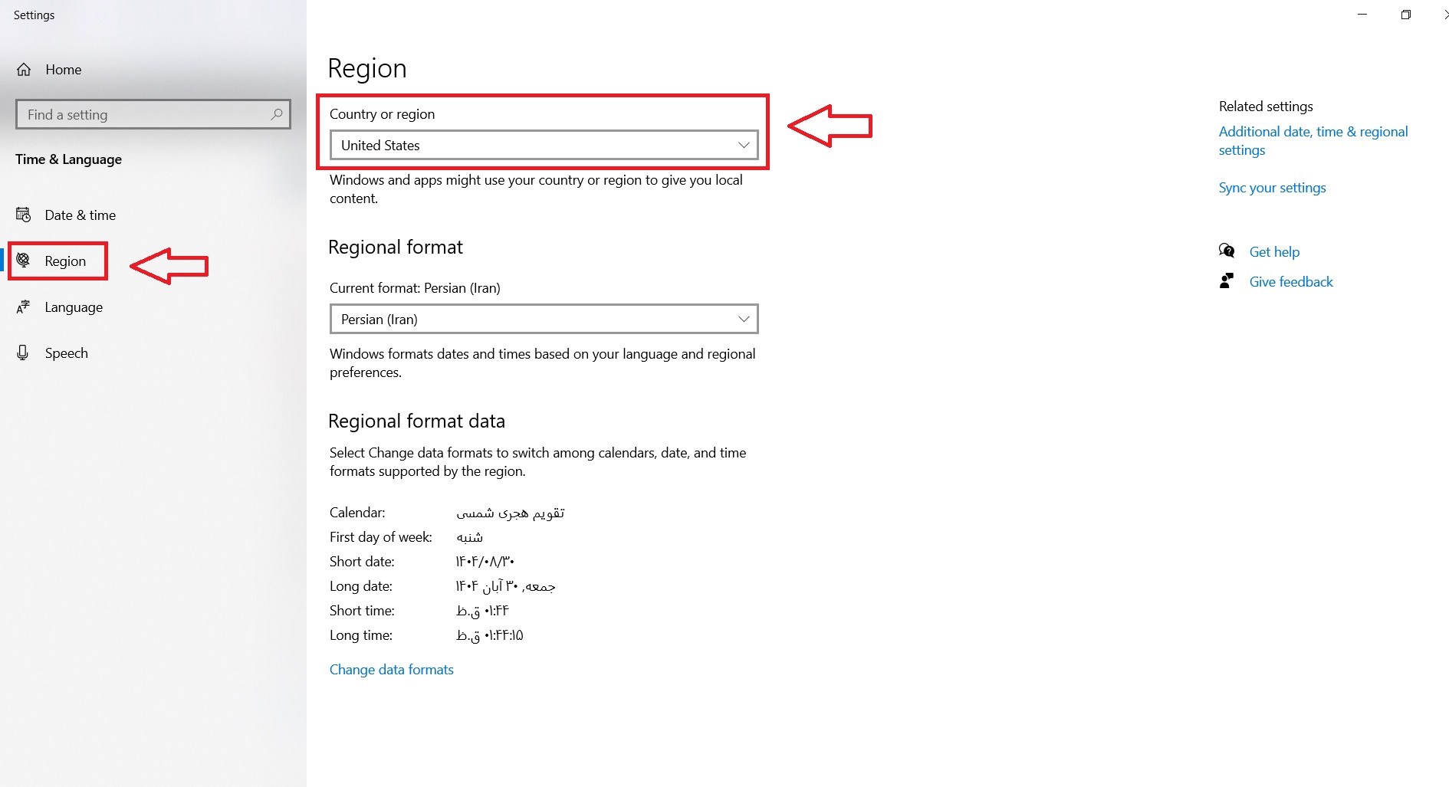Click the Date & time calendar icon
1449x787 pixels.
tap(24, 215)
